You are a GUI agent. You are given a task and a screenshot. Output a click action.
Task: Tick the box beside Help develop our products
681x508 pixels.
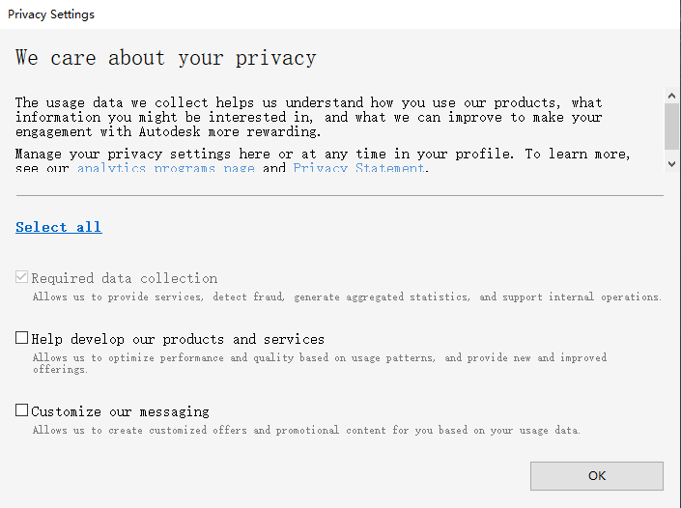(21, 338)
